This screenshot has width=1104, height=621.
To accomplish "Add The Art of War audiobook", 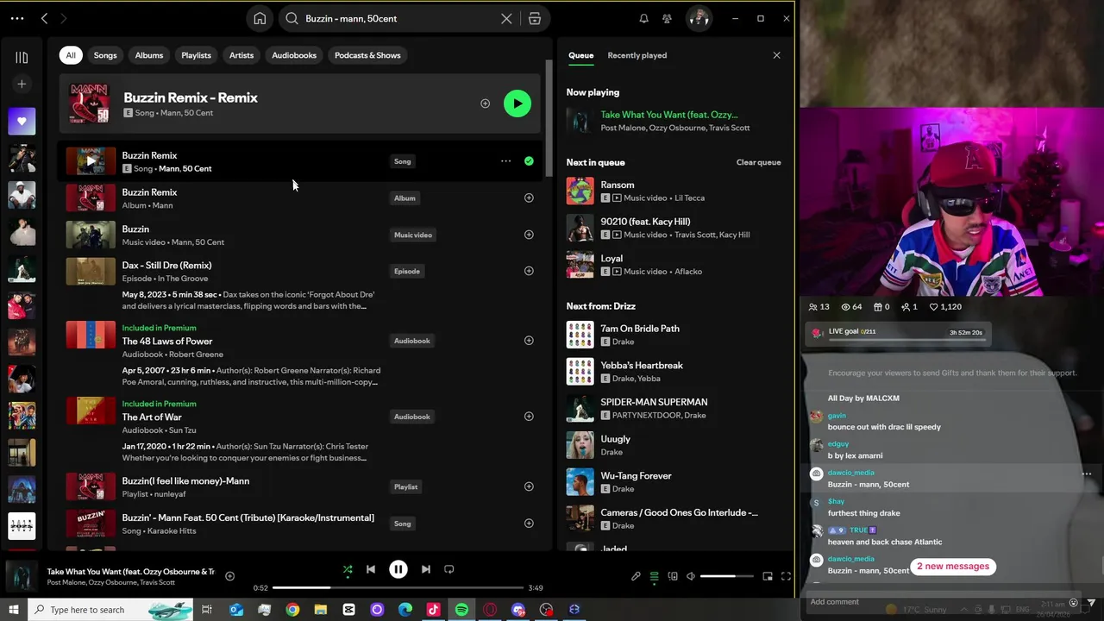I will [529, 417].
